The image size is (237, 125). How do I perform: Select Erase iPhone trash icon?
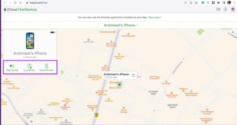click(46, 66)
